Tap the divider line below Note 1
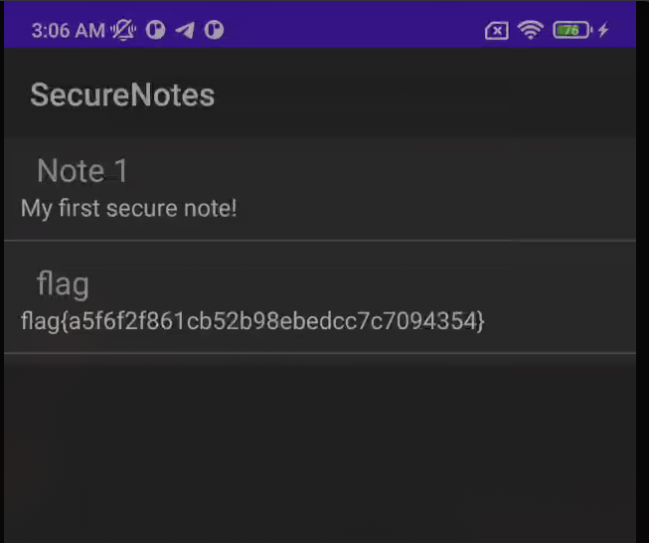The width and height of the screenshot is (649, 543). point(320,241)
